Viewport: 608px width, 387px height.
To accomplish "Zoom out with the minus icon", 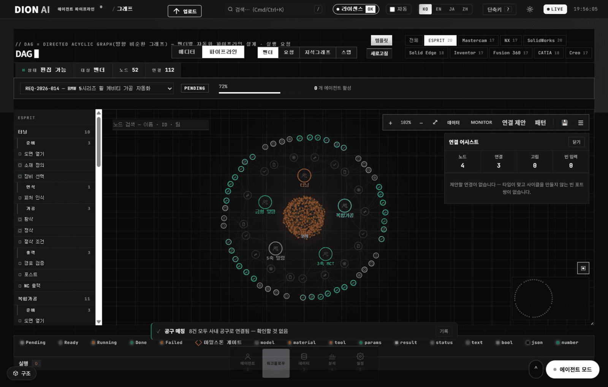I will 421,123.
